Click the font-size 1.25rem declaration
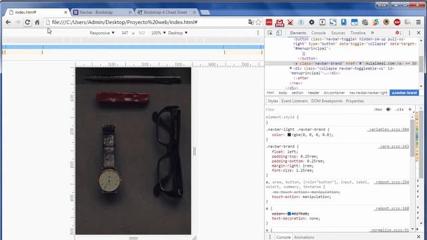The height and width of the screenshot is (240, 427). (292, 171)
